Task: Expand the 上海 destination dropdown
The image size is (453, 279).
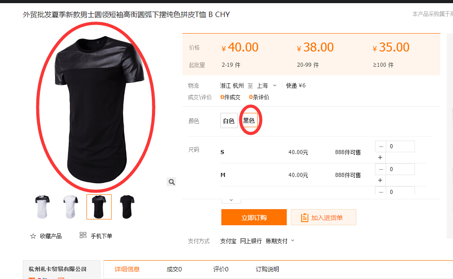Action: (x=275, y=86)
